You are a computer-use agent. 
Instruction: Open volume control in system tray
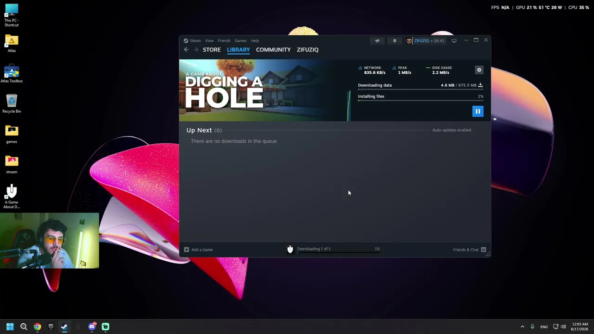(x=563, y=327)
